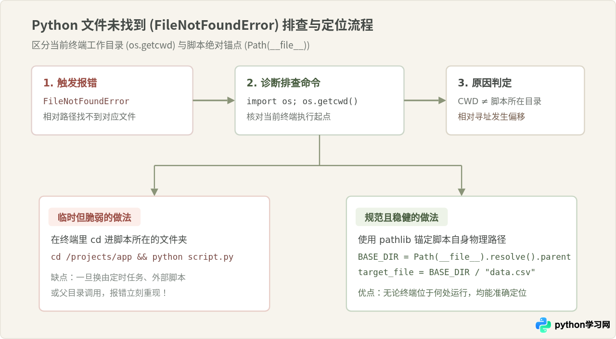Screen dimensions: 616x339
Task: Select heading '1. 触发报错'
Action: (x=70, y=83)
